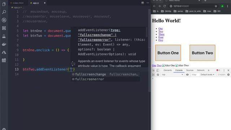This screenshot has height=130, width=231.
Task: Click the site info icon in address bar
Action: pyautogui.click(x=171, y=6)
